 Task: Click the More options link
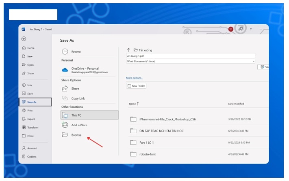pos(135,78)
